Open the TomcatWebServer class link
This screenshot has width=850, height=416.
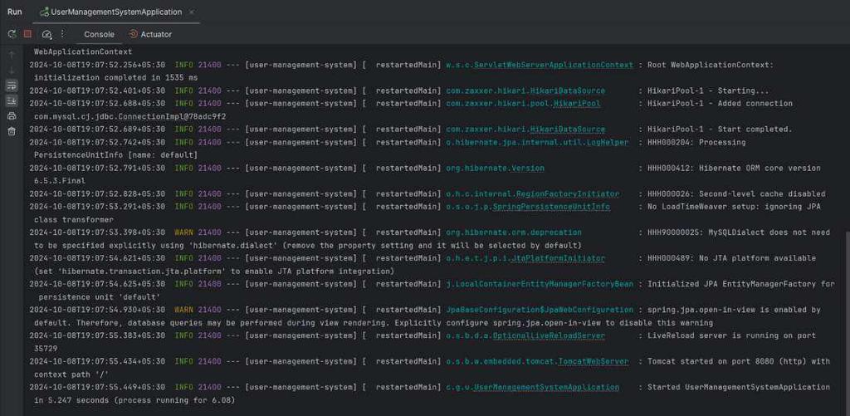click(593, 361)
